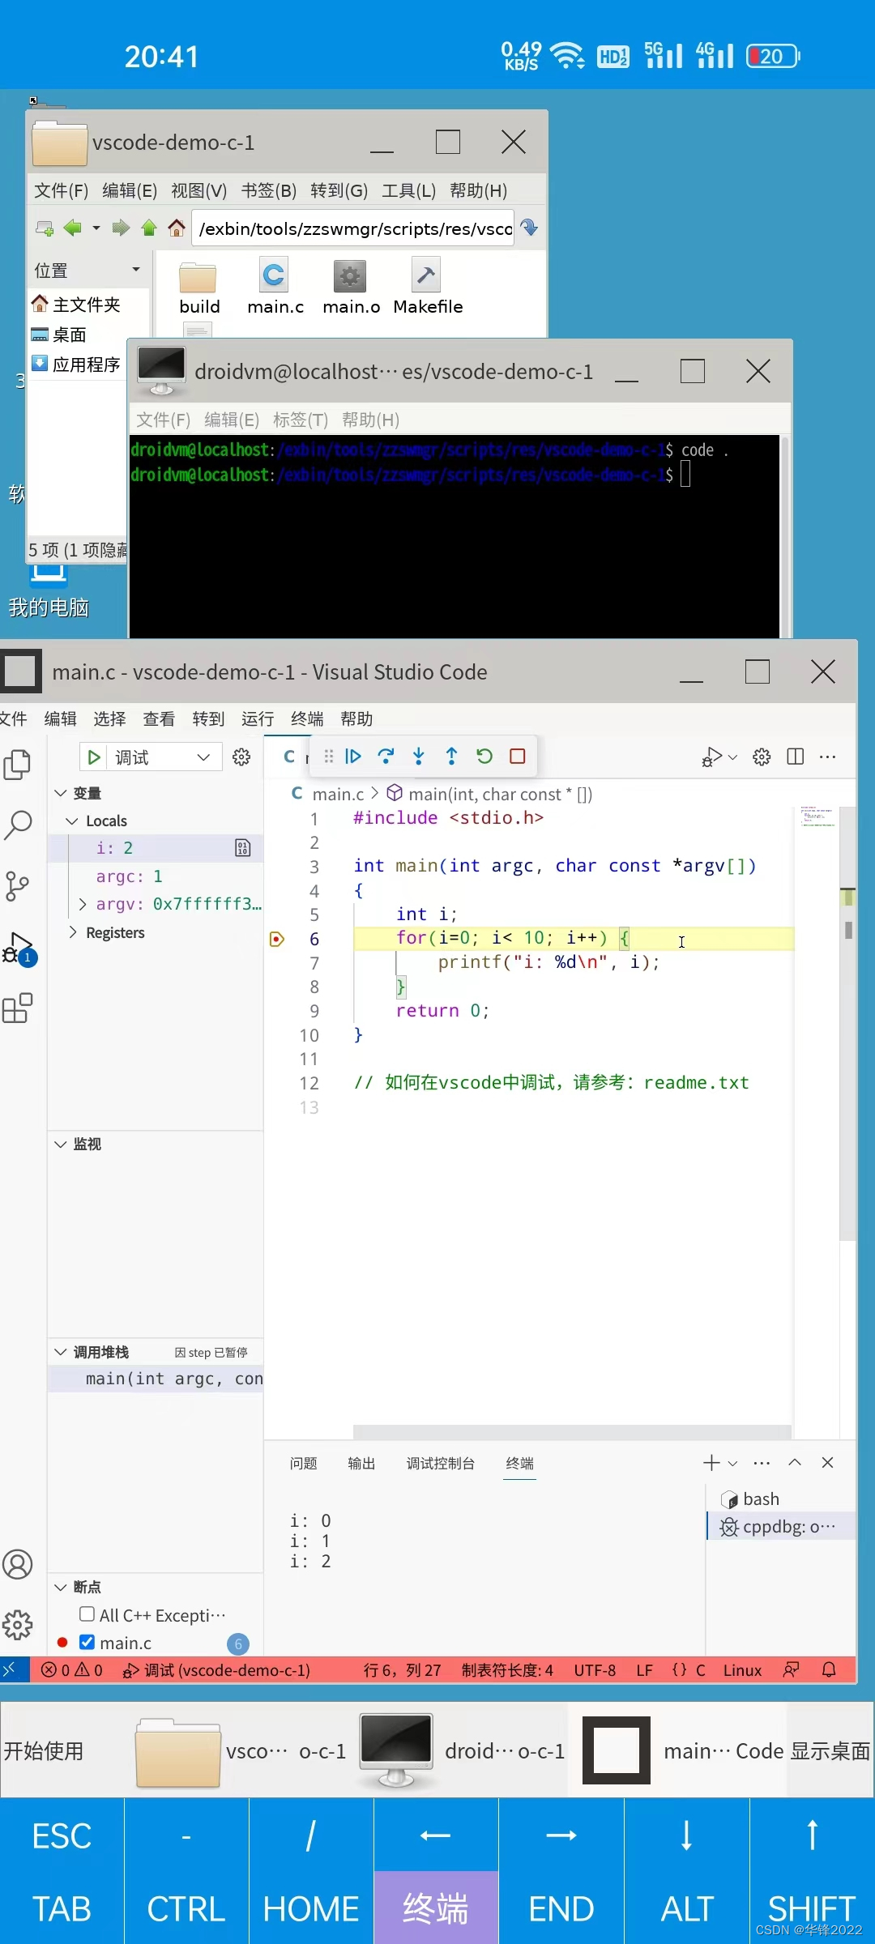Toggle the breakpoint on line 6 gutter
Viewport: 875px width, 1944px height.
(277, 939)
